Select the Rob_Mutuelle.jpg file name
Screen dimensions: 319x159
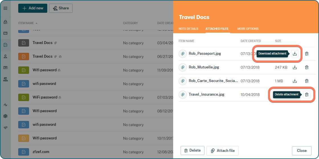click(x=204, y=67)
